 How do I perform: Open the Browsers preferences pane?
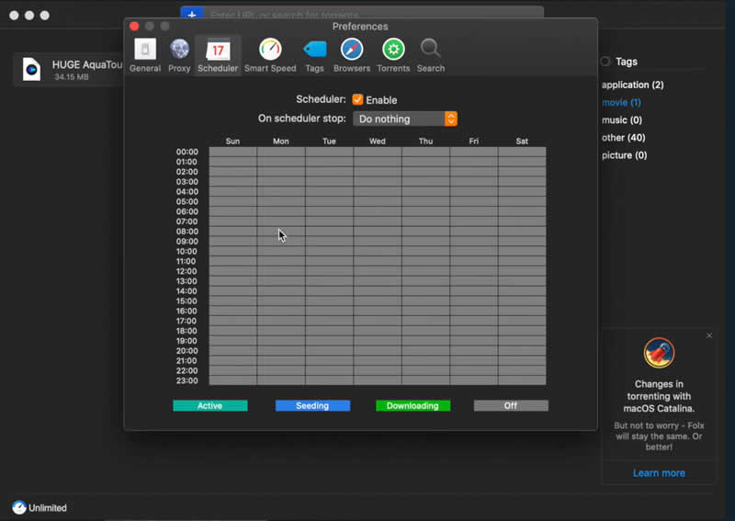pos(352,55)
